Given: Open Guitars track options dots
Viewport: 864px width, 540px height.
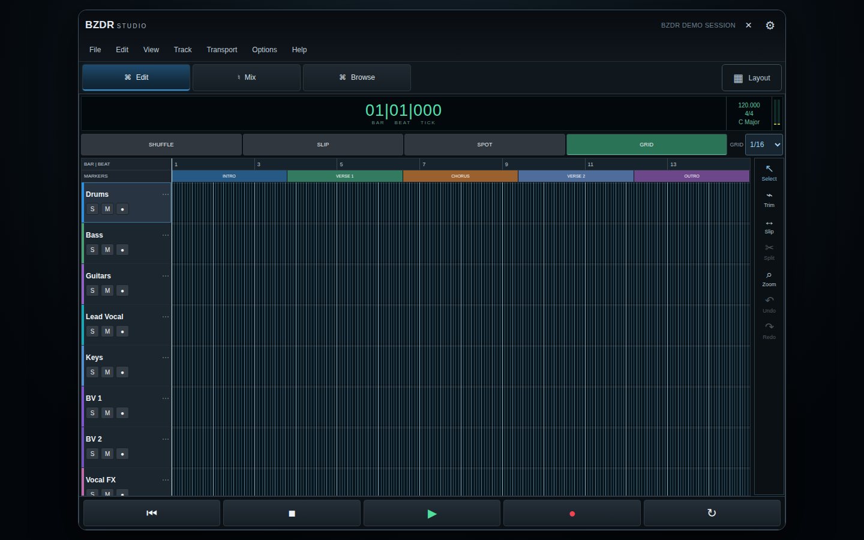Looking at the screenshot, I should coord(166,276).
